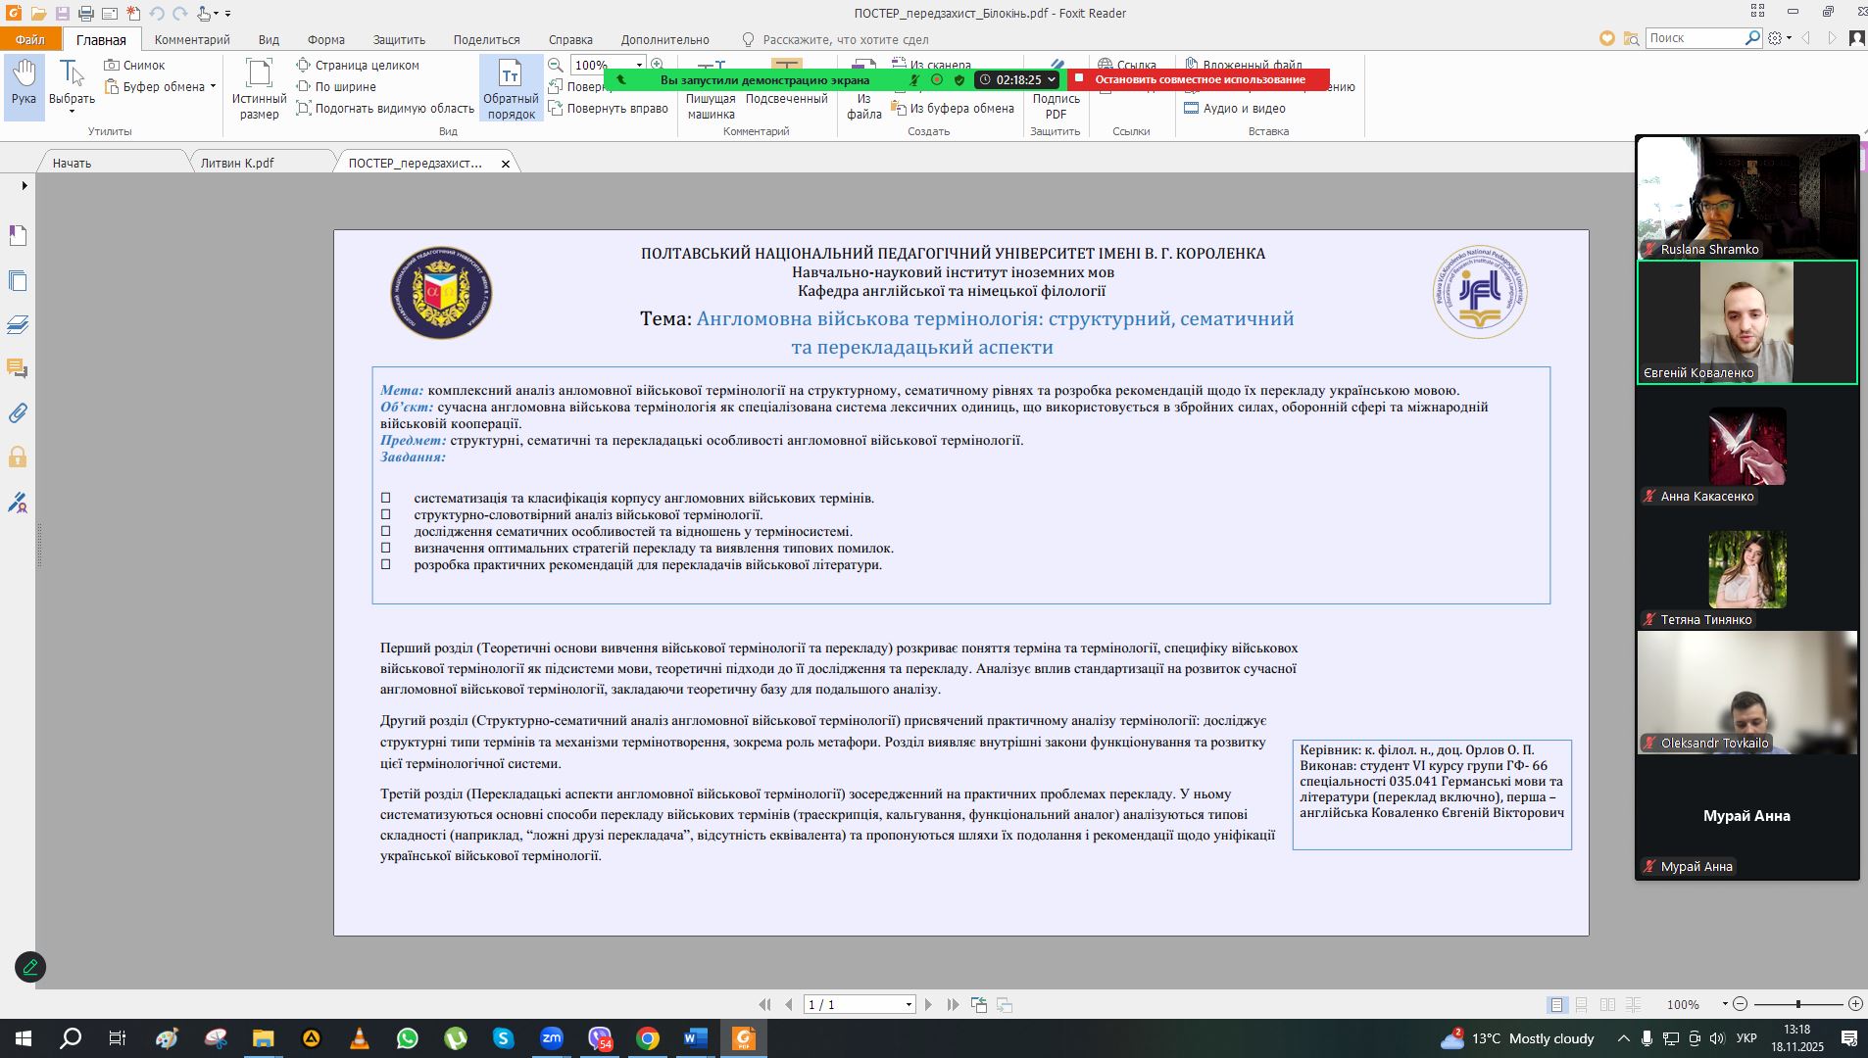This screenshot has height=1058, width=1868.
Task: Open Foxit Reader from the Windows taskbar
Action: tap(743, 1038)
